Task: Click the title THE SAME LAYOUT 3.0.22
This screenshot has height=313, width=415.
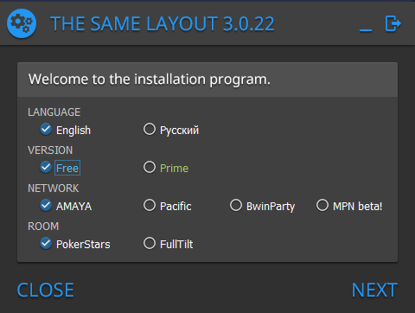Action: click(163, 23)
